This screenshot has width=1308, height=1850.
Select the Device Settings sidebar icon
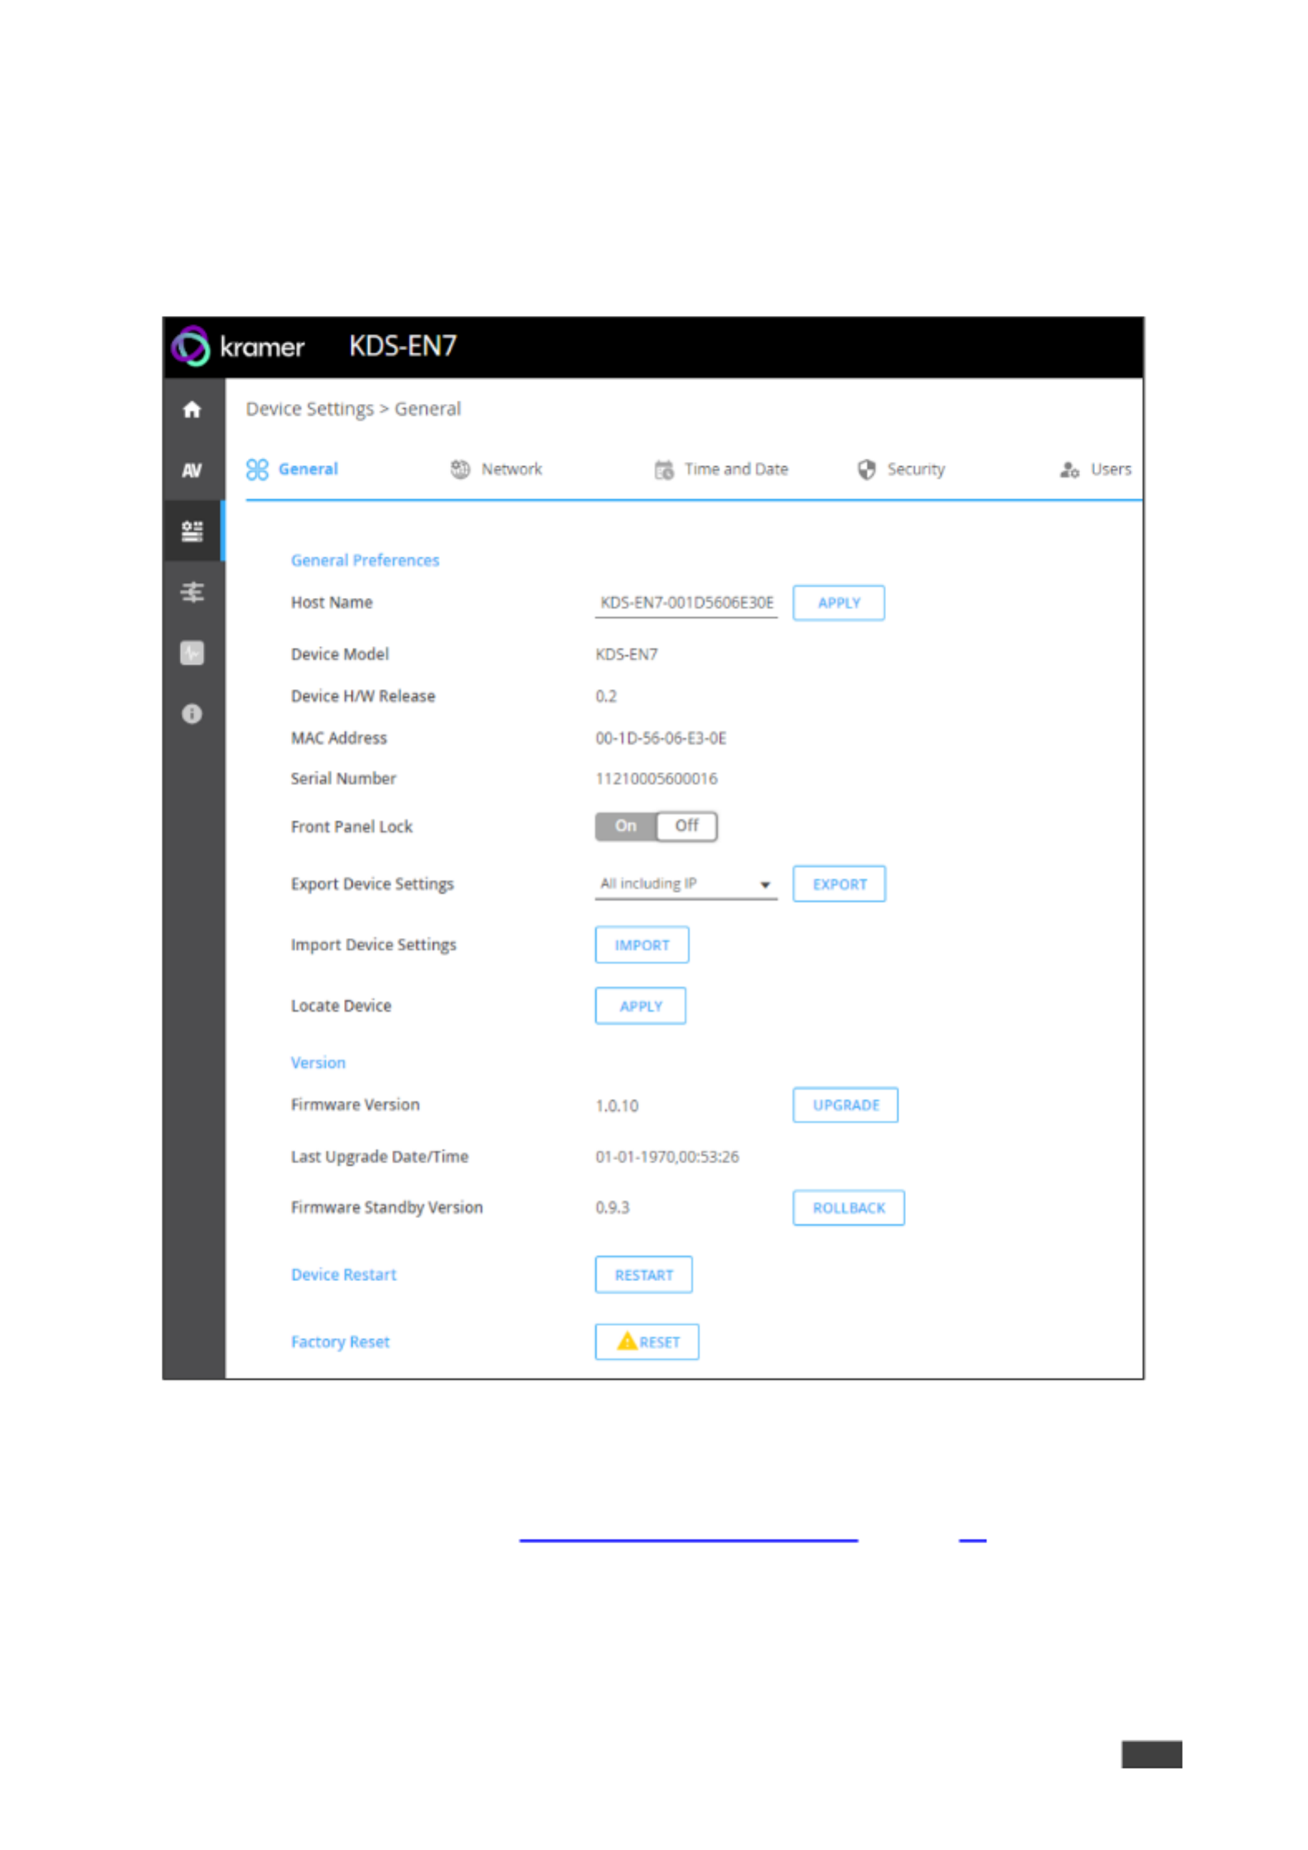pos(192,531)
